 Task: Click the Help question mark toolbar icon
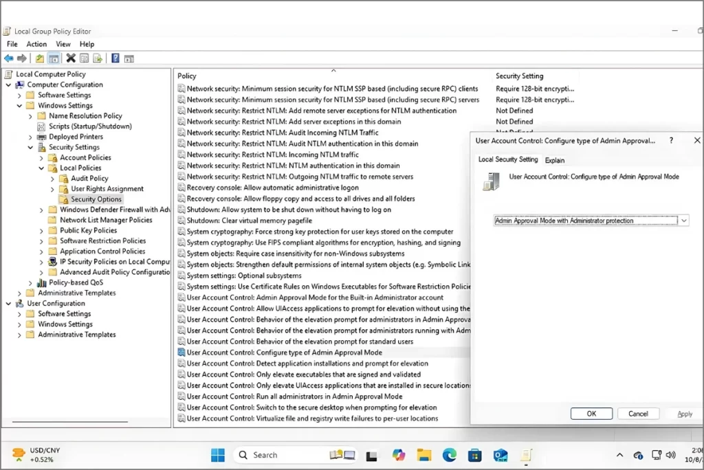click(x=115, y=58)
